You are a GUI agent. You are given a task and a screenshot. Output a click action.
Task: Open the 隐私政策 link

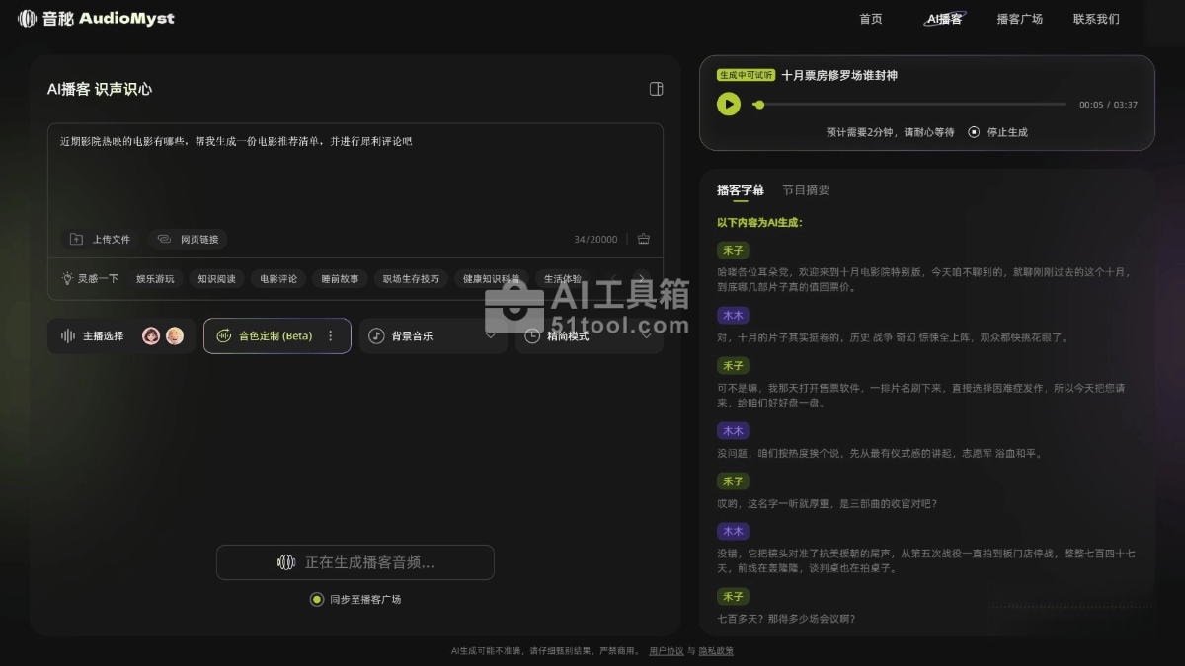coord(716,651)
